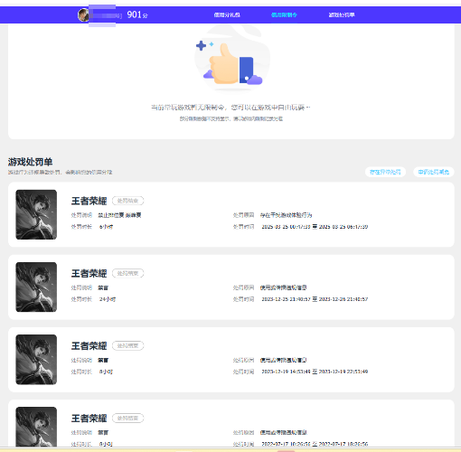Open the hero thumbnail of the 24小时 penalty
This screenshot has width=461, height=452.
(x=36, y=287)
